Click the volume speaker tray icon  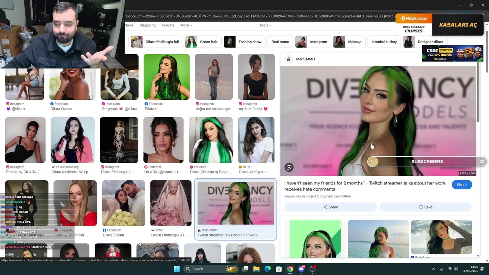click(x=456, y=269)
